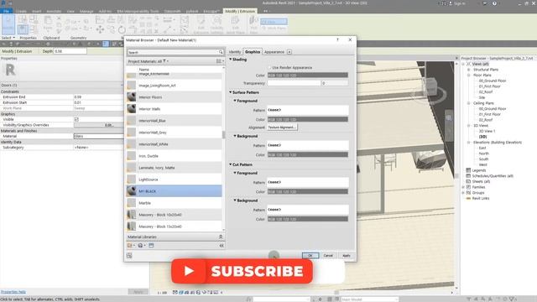Select 00_Ground Floor under Floor Plans

coord(493,81)
